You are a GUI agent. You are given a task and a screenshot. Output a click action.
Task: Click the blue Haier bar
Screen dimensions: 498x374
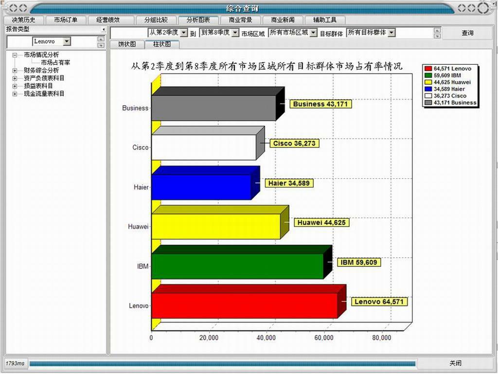click(x=201, y=187)
